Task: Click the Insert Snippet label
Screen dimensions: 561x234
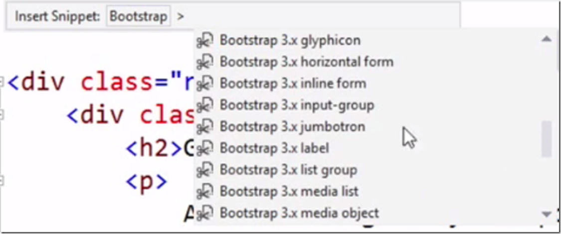Action: (58, 16)
